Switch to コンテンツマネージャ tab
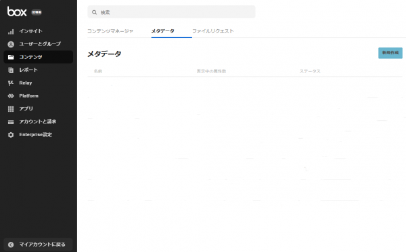This screenshot has height=252, width=406. (110, 31)
